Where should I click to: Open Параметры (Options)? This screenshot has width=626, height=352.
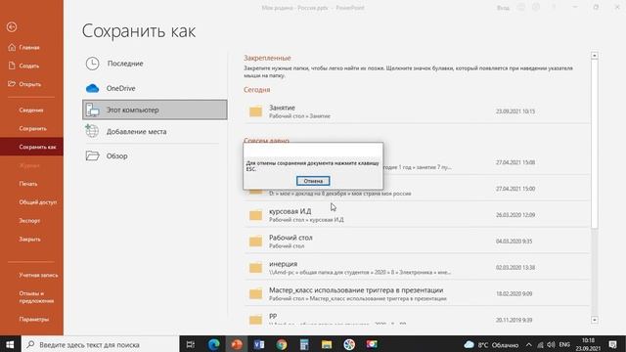(34, 320)
